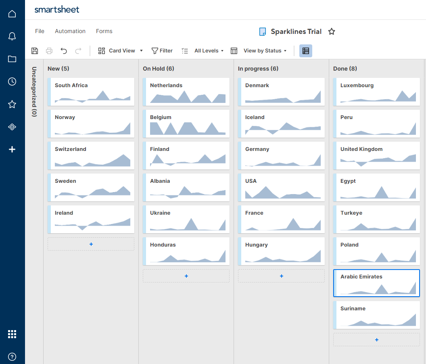The height and width of the screenshot is (364, 426).
Task: Toggle favorite star for Sparklines Trial
Action: click(332, 31)
